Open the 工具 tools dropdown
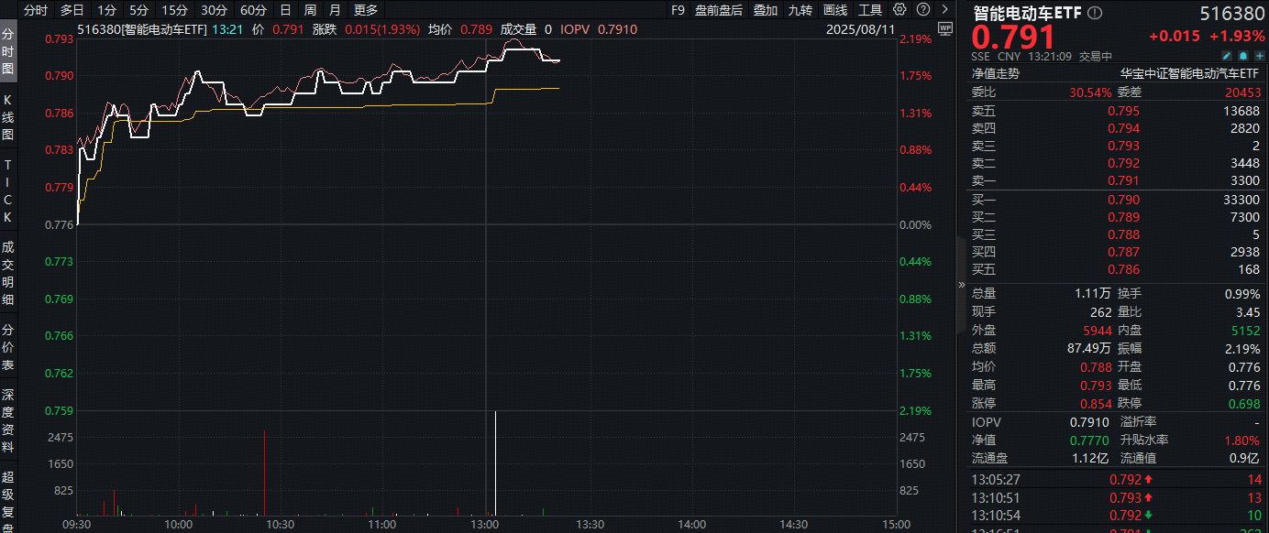The height and width of the screenshot is (533, 1269). pyautogui.click(x=869, y=10)
